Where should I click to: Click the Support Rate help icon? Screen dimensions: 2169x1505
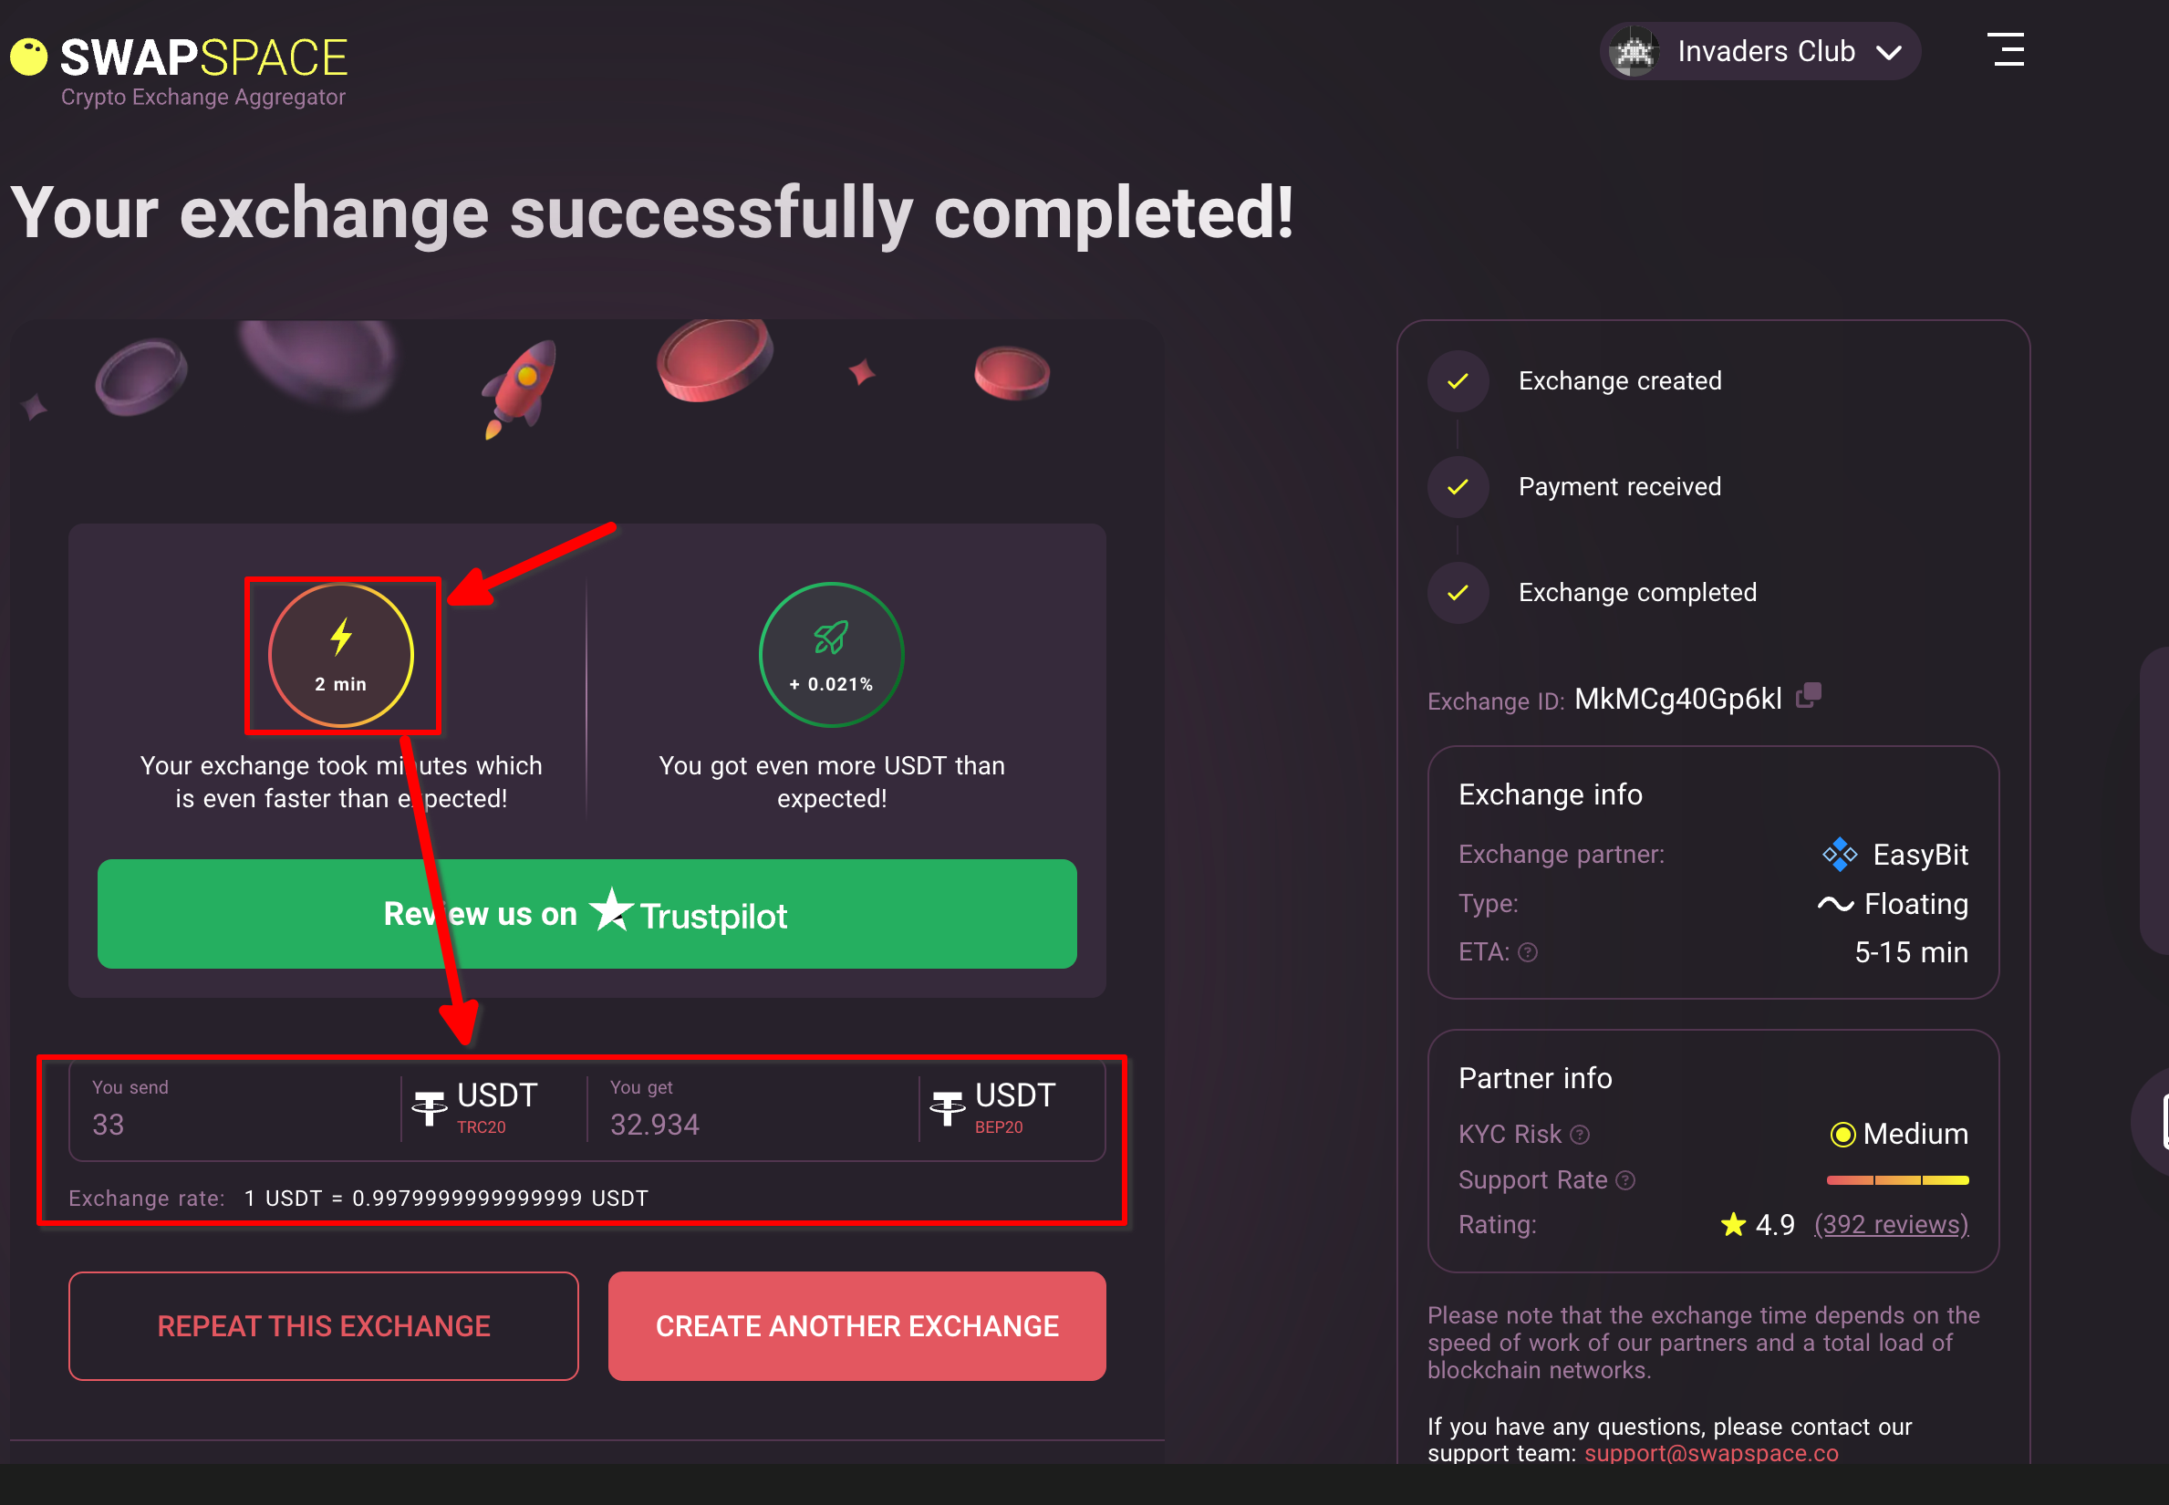point(1624,1180)
